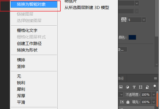
Task: Filter layers by shape layers icon
Action: [x=140, y=87]
